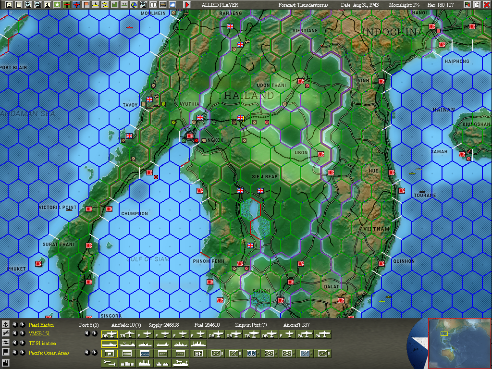This screenshot has height=369, width=492.
Task: Click the ship with wrench repair button
Action: 181,363
